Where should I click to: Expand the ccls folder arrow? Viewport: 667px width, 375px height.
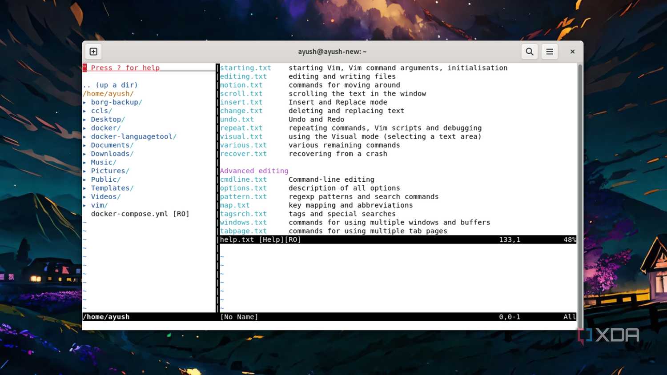(84, 111)
